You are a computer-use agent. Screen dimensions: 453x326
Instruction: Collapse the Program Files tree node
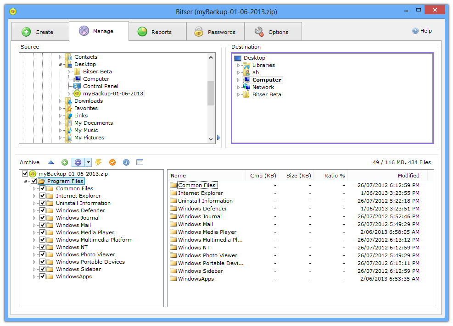tap(25, 182)
